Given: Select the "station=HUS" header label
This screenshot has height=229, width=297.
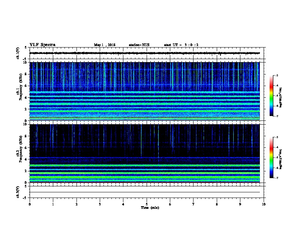Looking at the screenshot, I should coord(139,45).
